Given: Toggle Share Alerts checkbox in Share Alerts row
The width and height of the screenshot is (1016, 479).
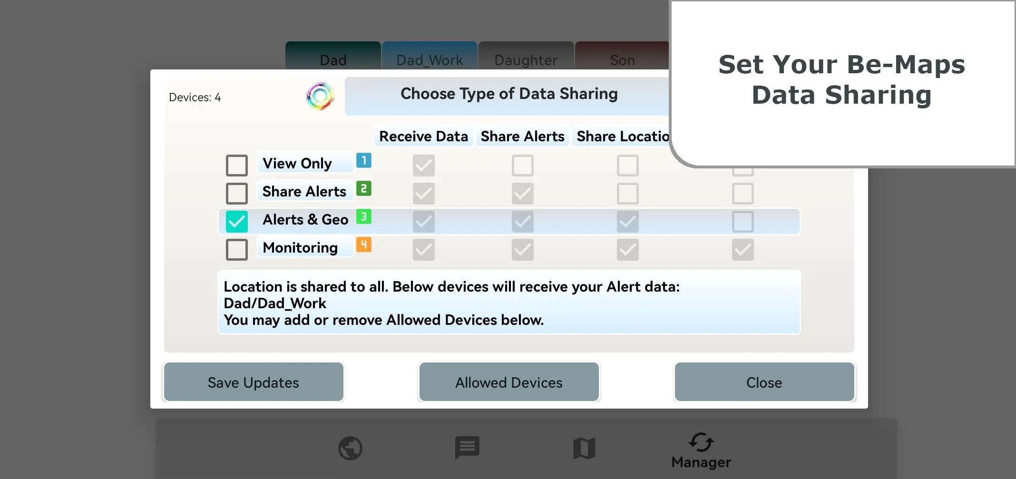Looking at the screenshot, I should pyautogui.click(x=523, y=194).
